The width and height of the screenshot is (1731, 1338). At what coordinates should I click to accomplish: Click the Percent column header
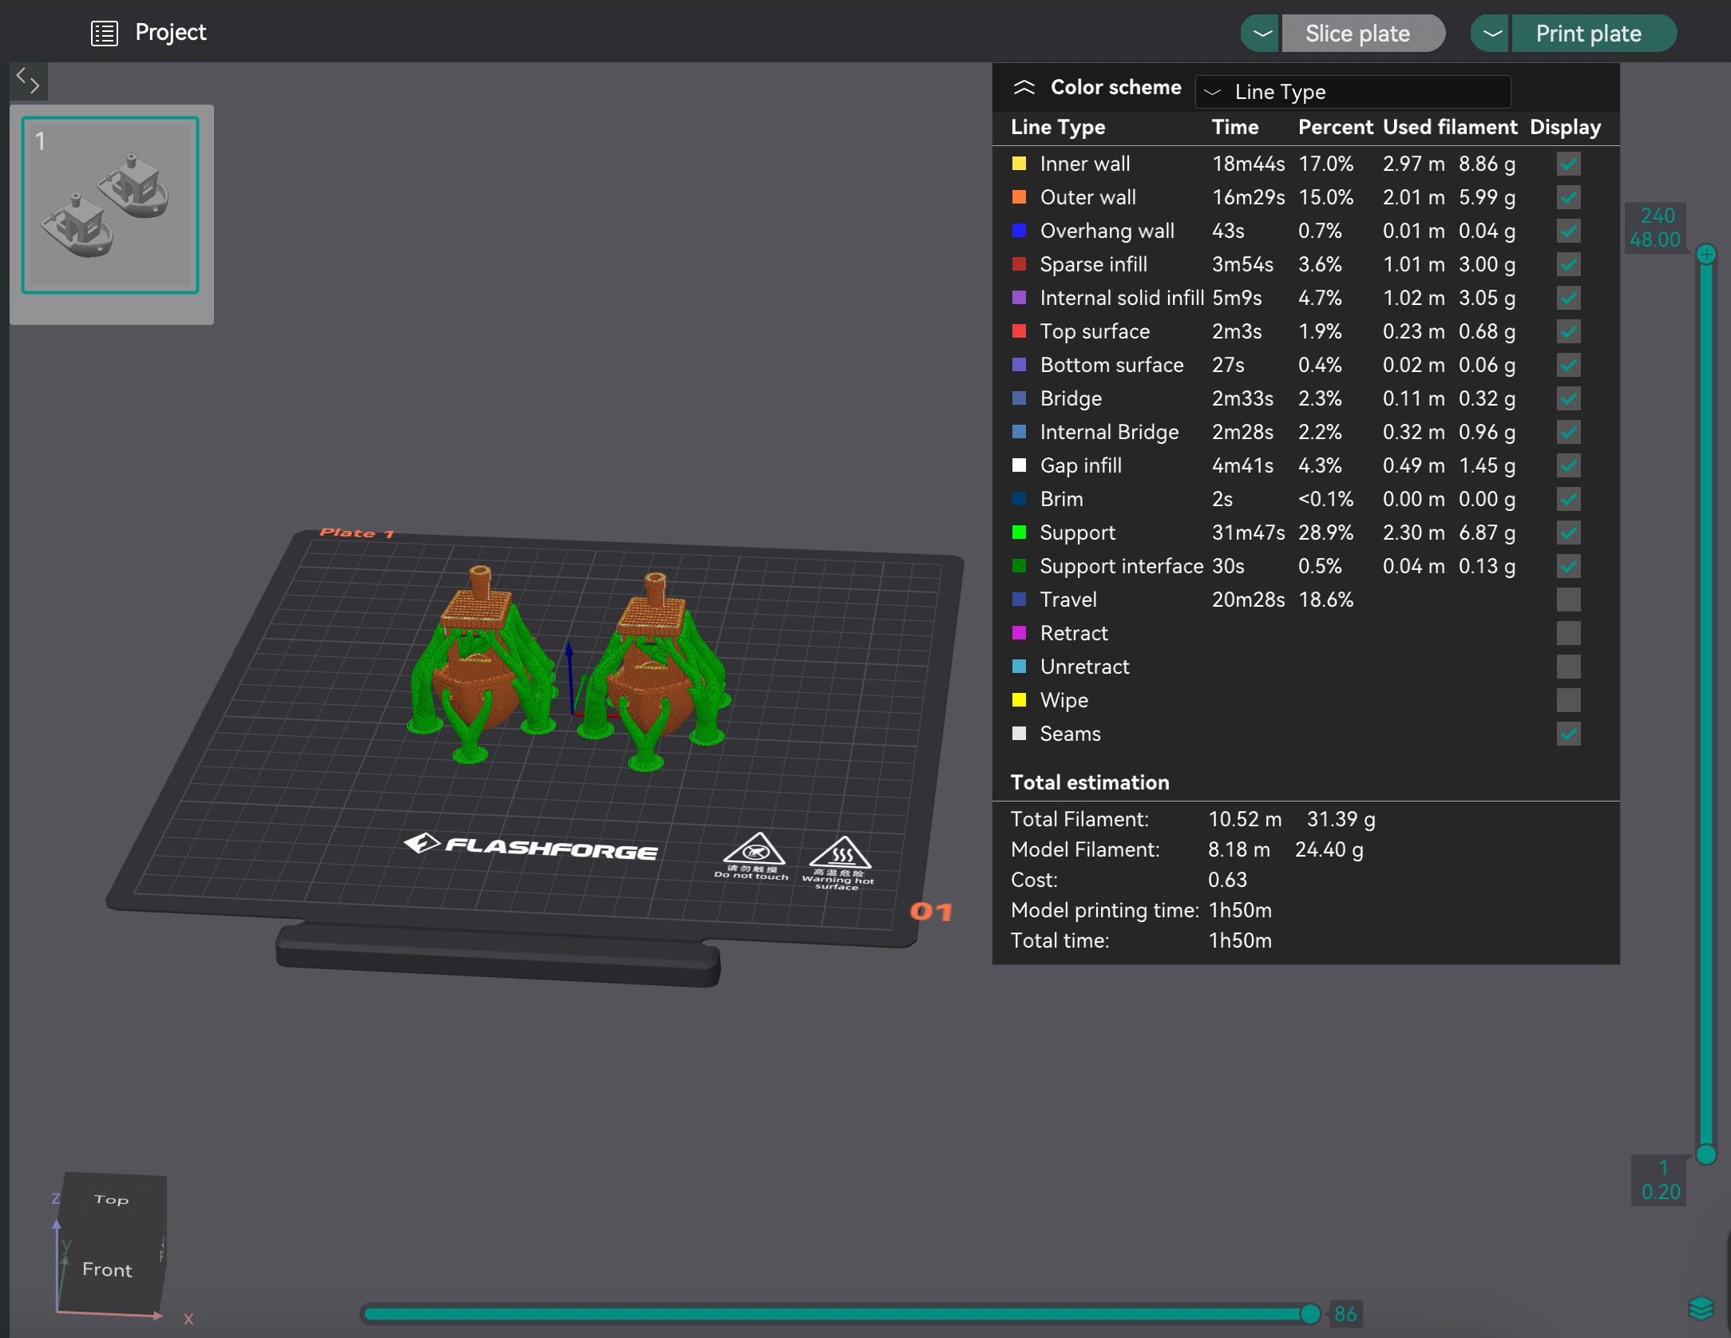click(x=1336, y=128)
